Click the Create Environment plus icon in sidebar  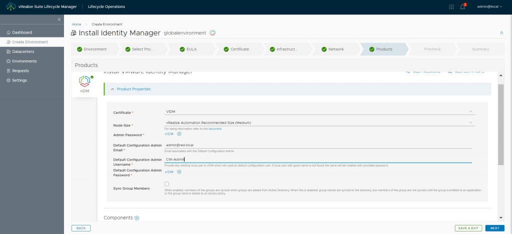tap(8, 42)
